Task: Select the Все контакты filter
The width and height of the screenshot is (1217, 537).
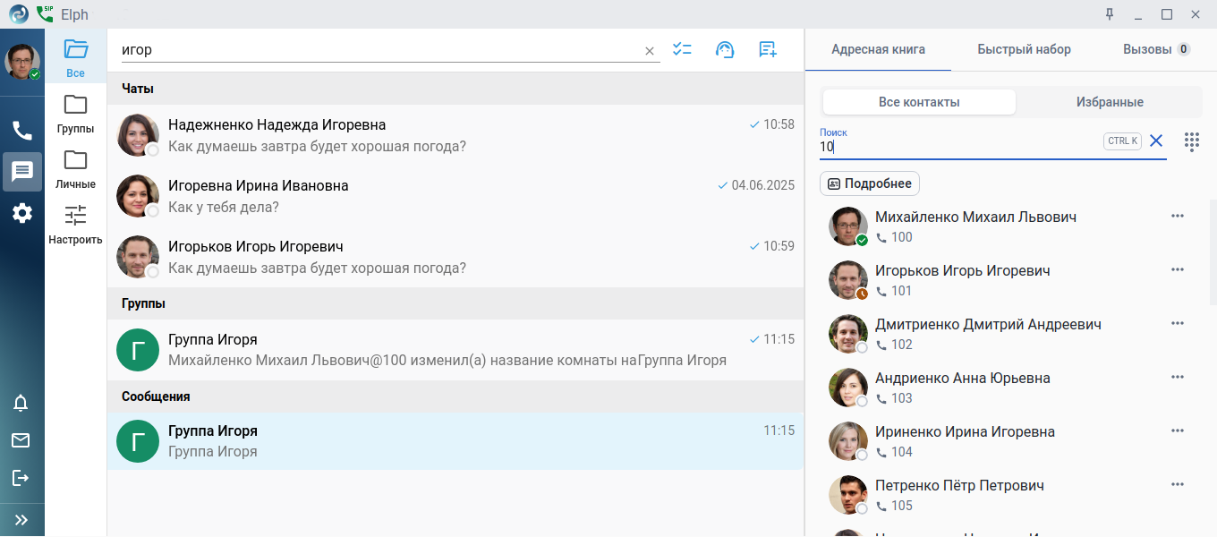Action: click(919, 102)
